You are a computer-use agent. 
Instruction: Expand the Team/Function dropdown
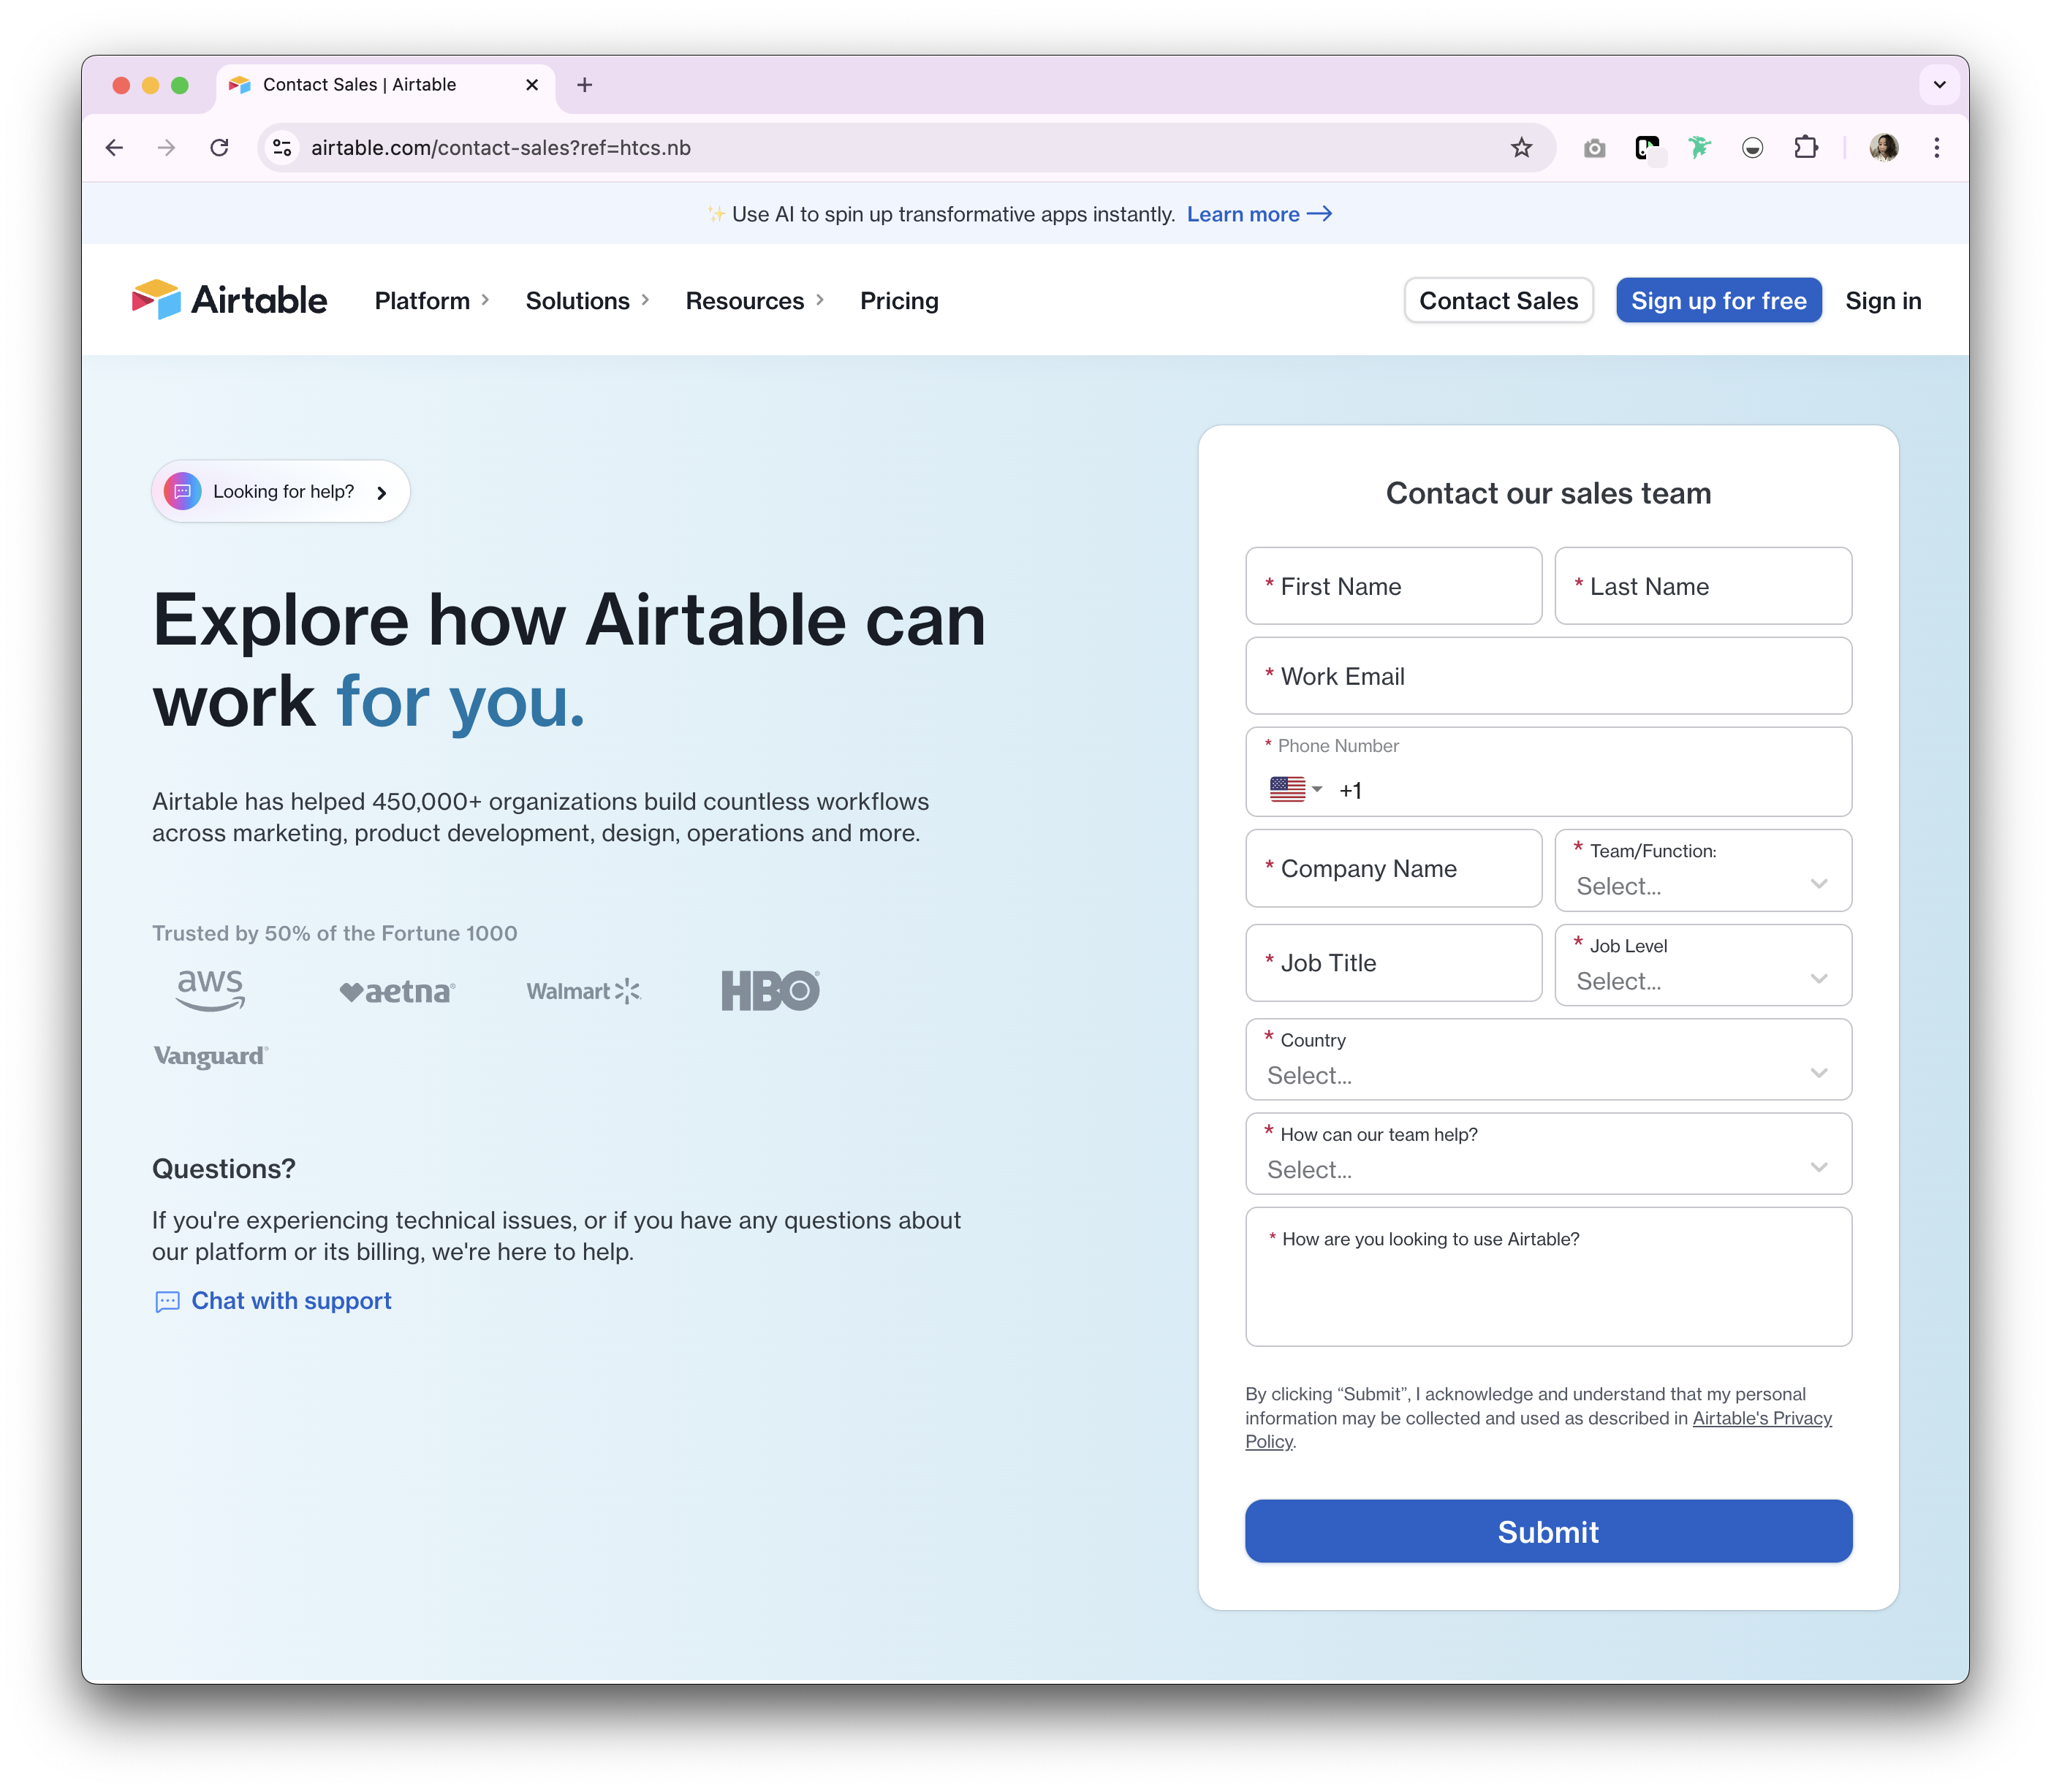[x=1702, y=885]
